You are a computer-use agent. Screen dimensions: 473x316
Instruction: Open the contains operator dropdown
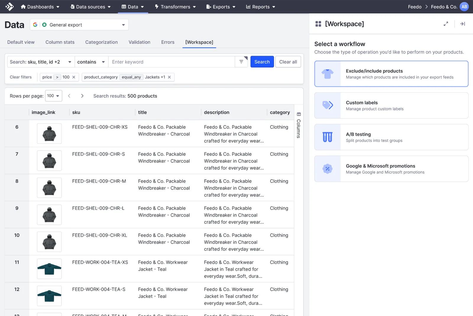(x=91, y=62)
